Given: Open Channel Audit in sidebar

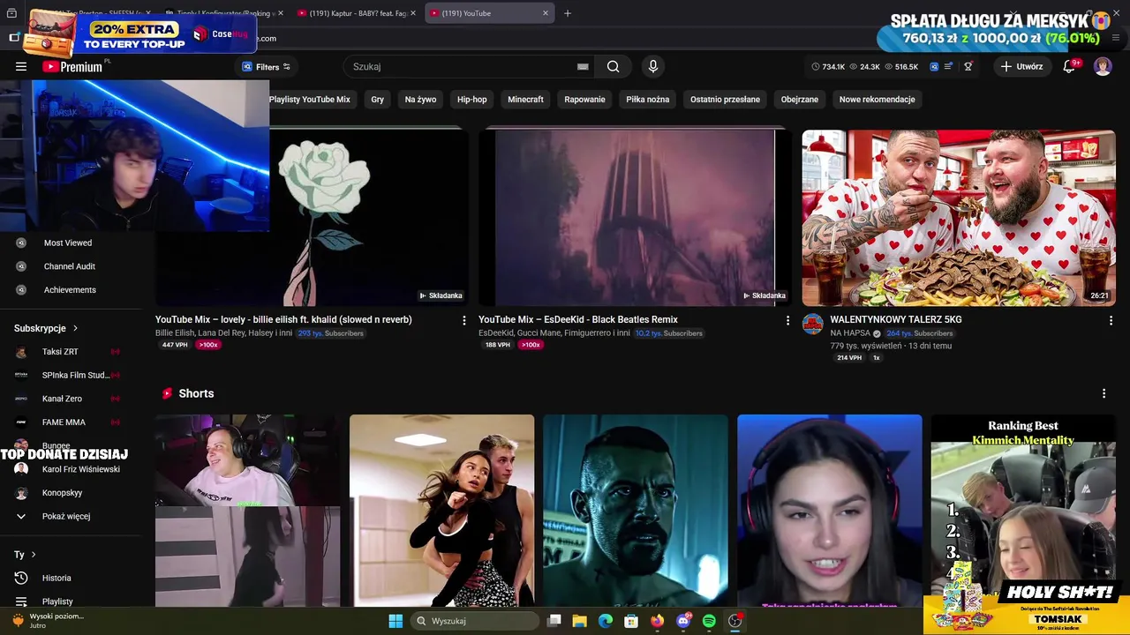Looking at the screenshot, I should coord(69,266).
